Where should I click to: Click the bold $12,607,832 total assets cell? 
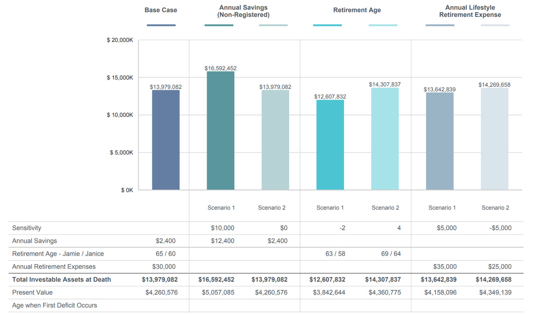(328, 280)
